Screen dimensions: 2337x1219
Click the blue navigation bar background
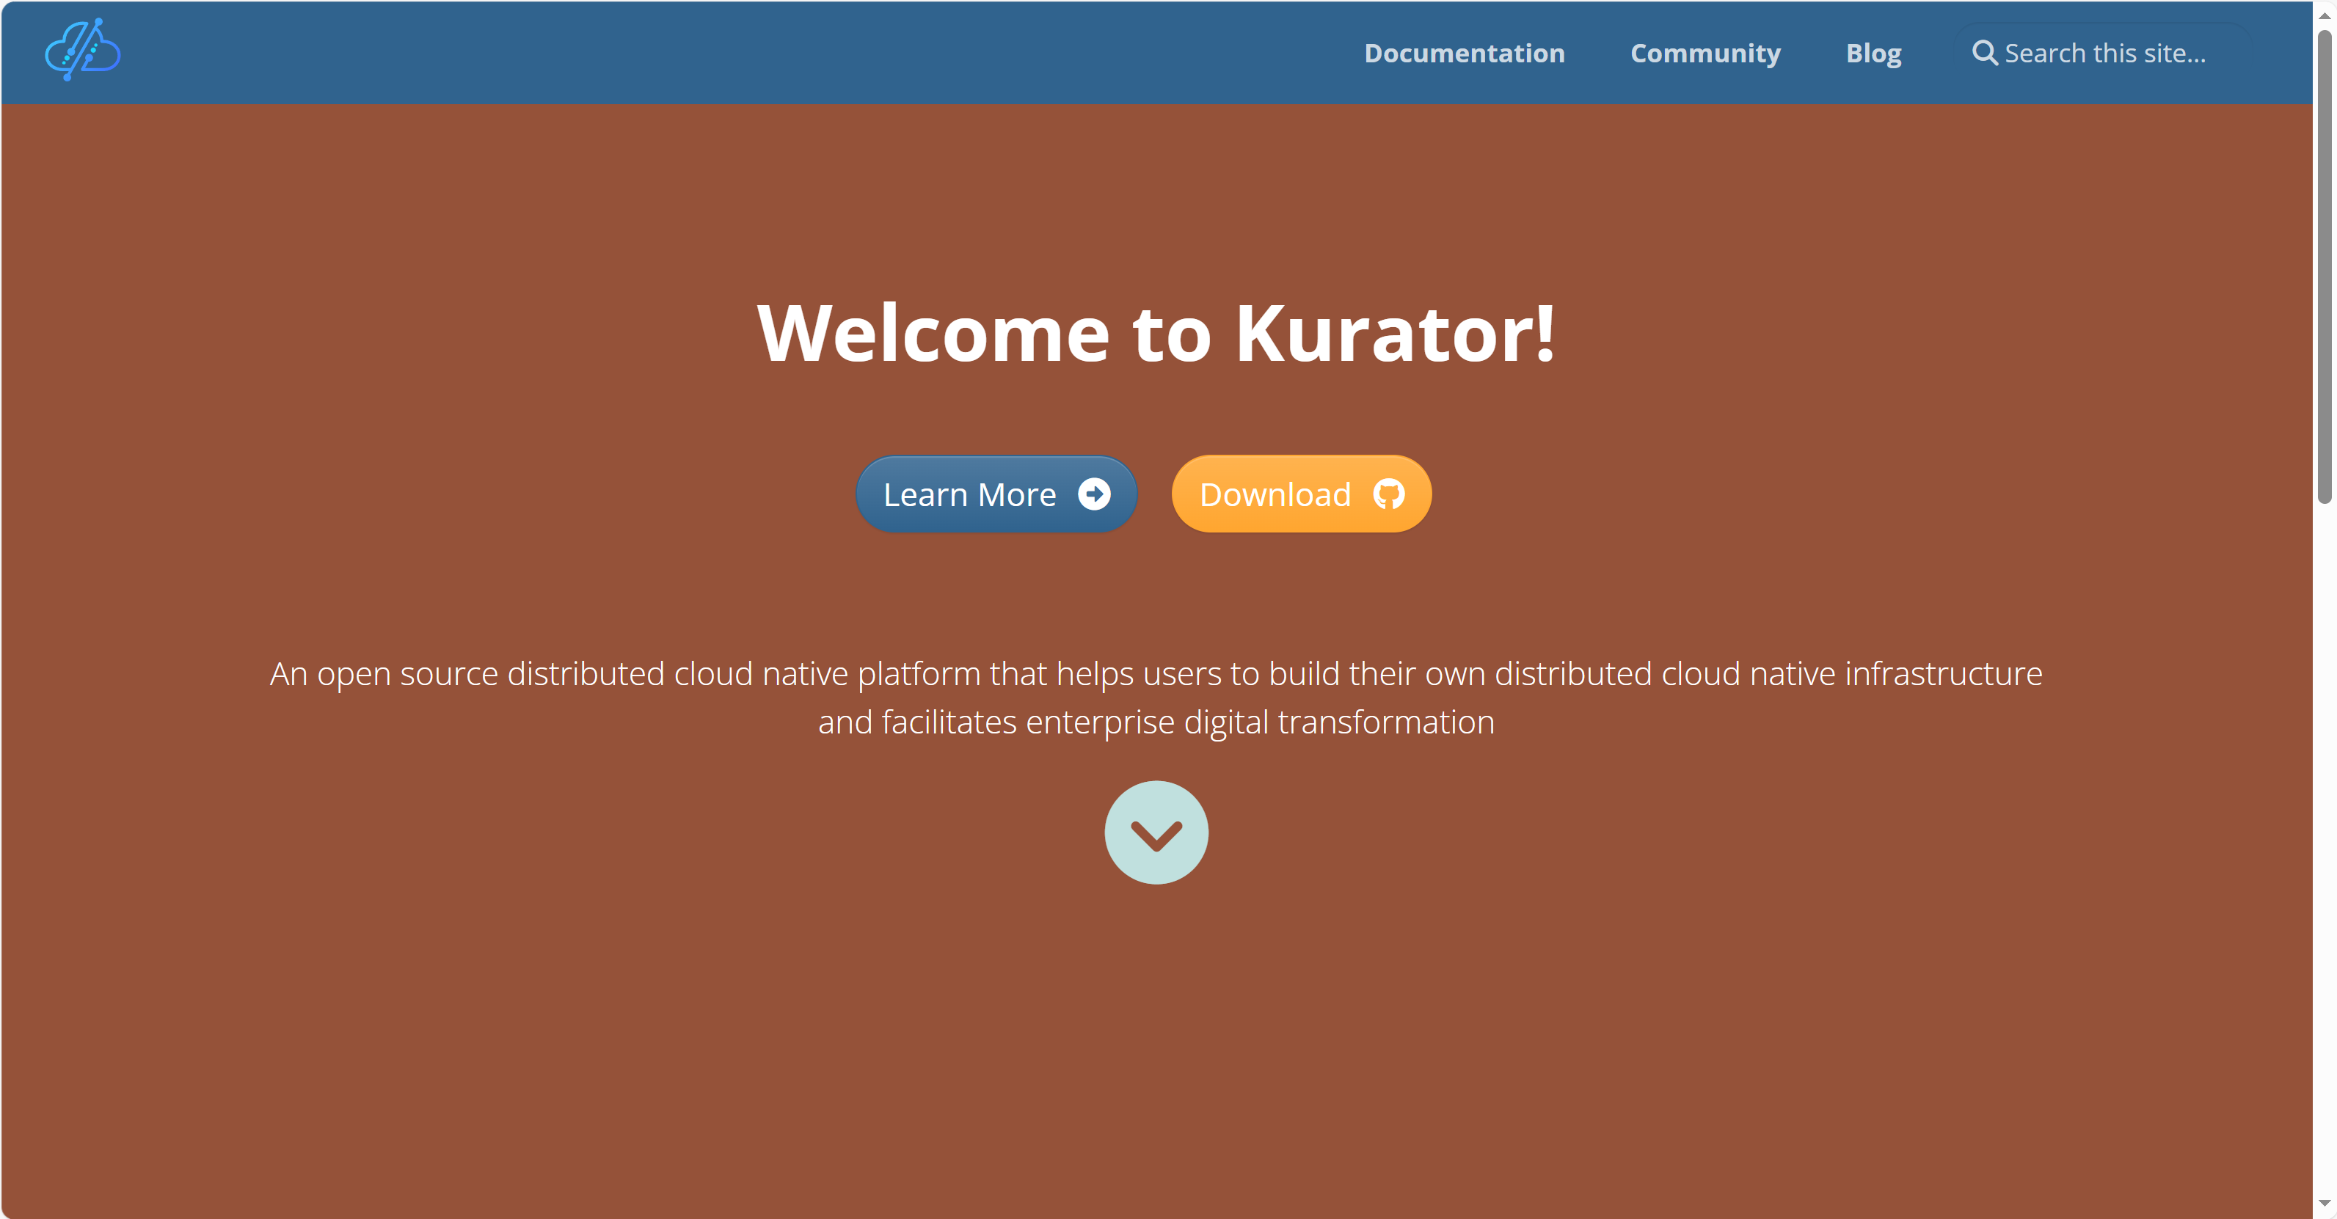click(x=726, y=53)
